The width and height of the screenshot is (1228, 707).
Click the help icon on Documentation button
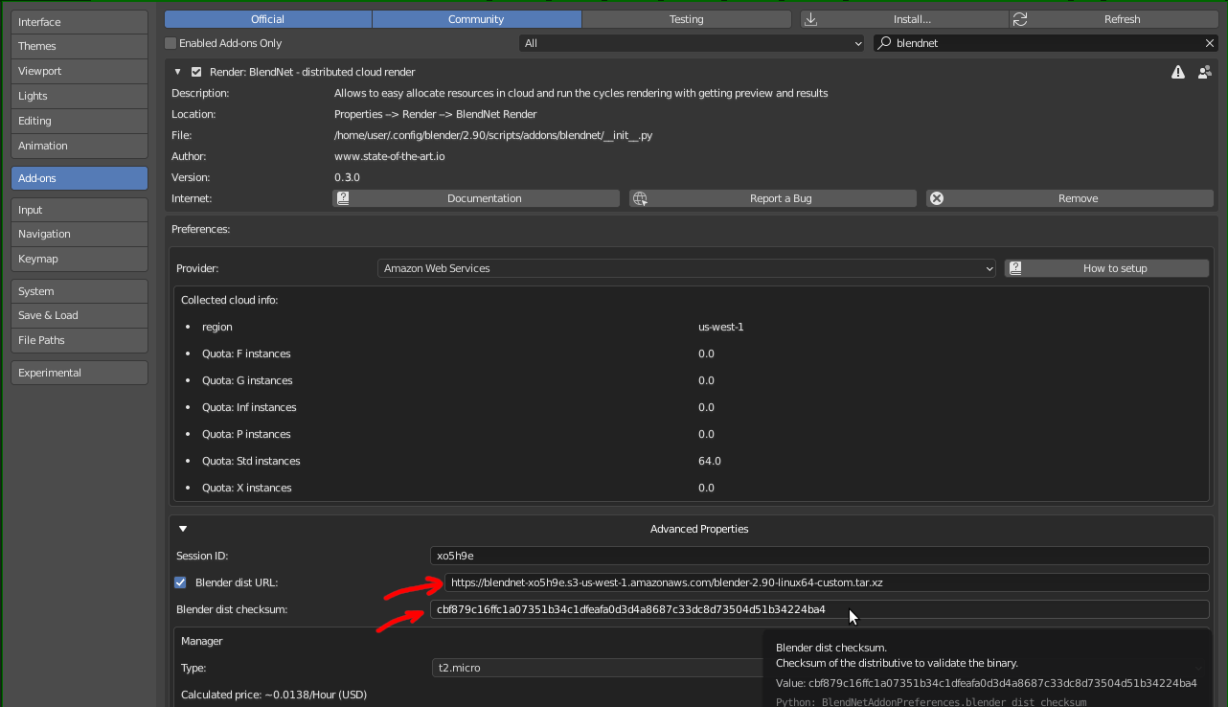coord(343,198)
